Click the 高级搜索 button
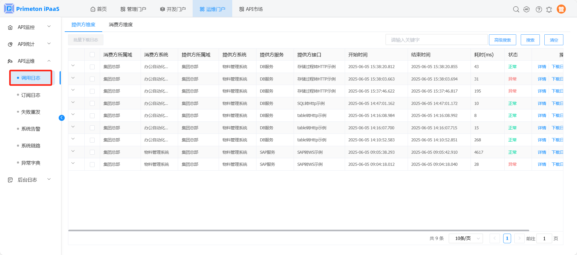Screen dimensions: 577x255 502,40
